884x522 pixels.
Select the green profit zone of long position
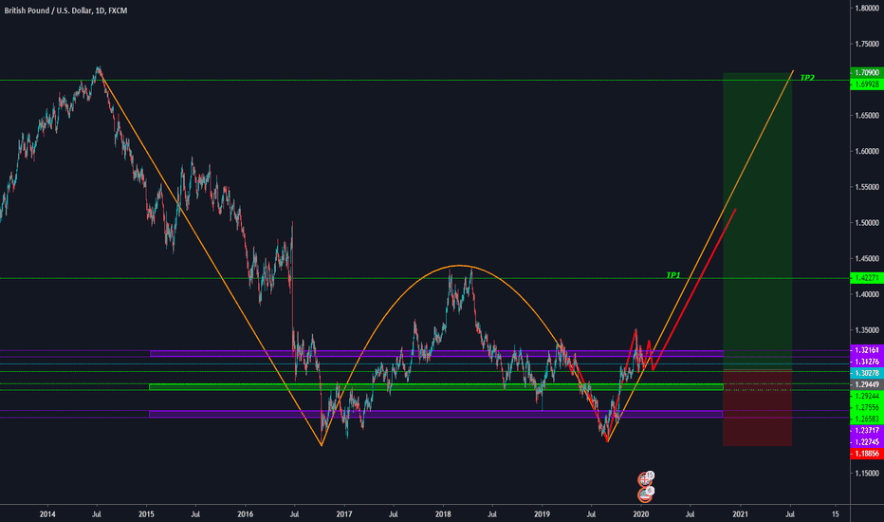pos(757,218)
